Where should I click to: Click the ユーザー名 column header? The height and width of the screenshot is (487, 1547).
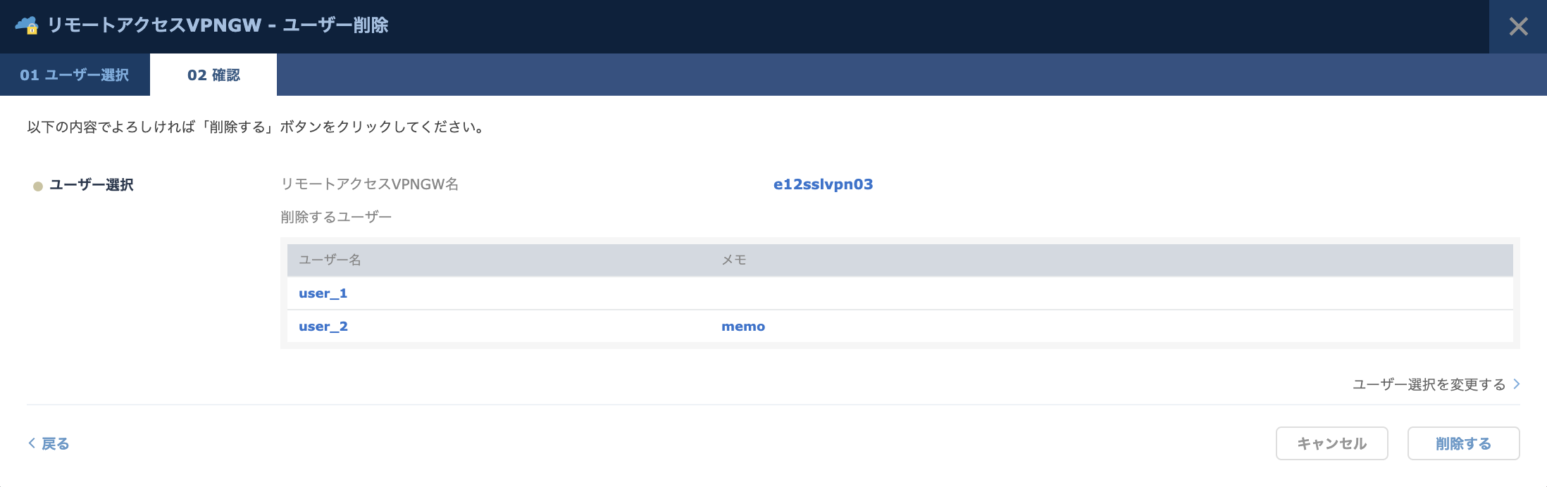point(330,260)
